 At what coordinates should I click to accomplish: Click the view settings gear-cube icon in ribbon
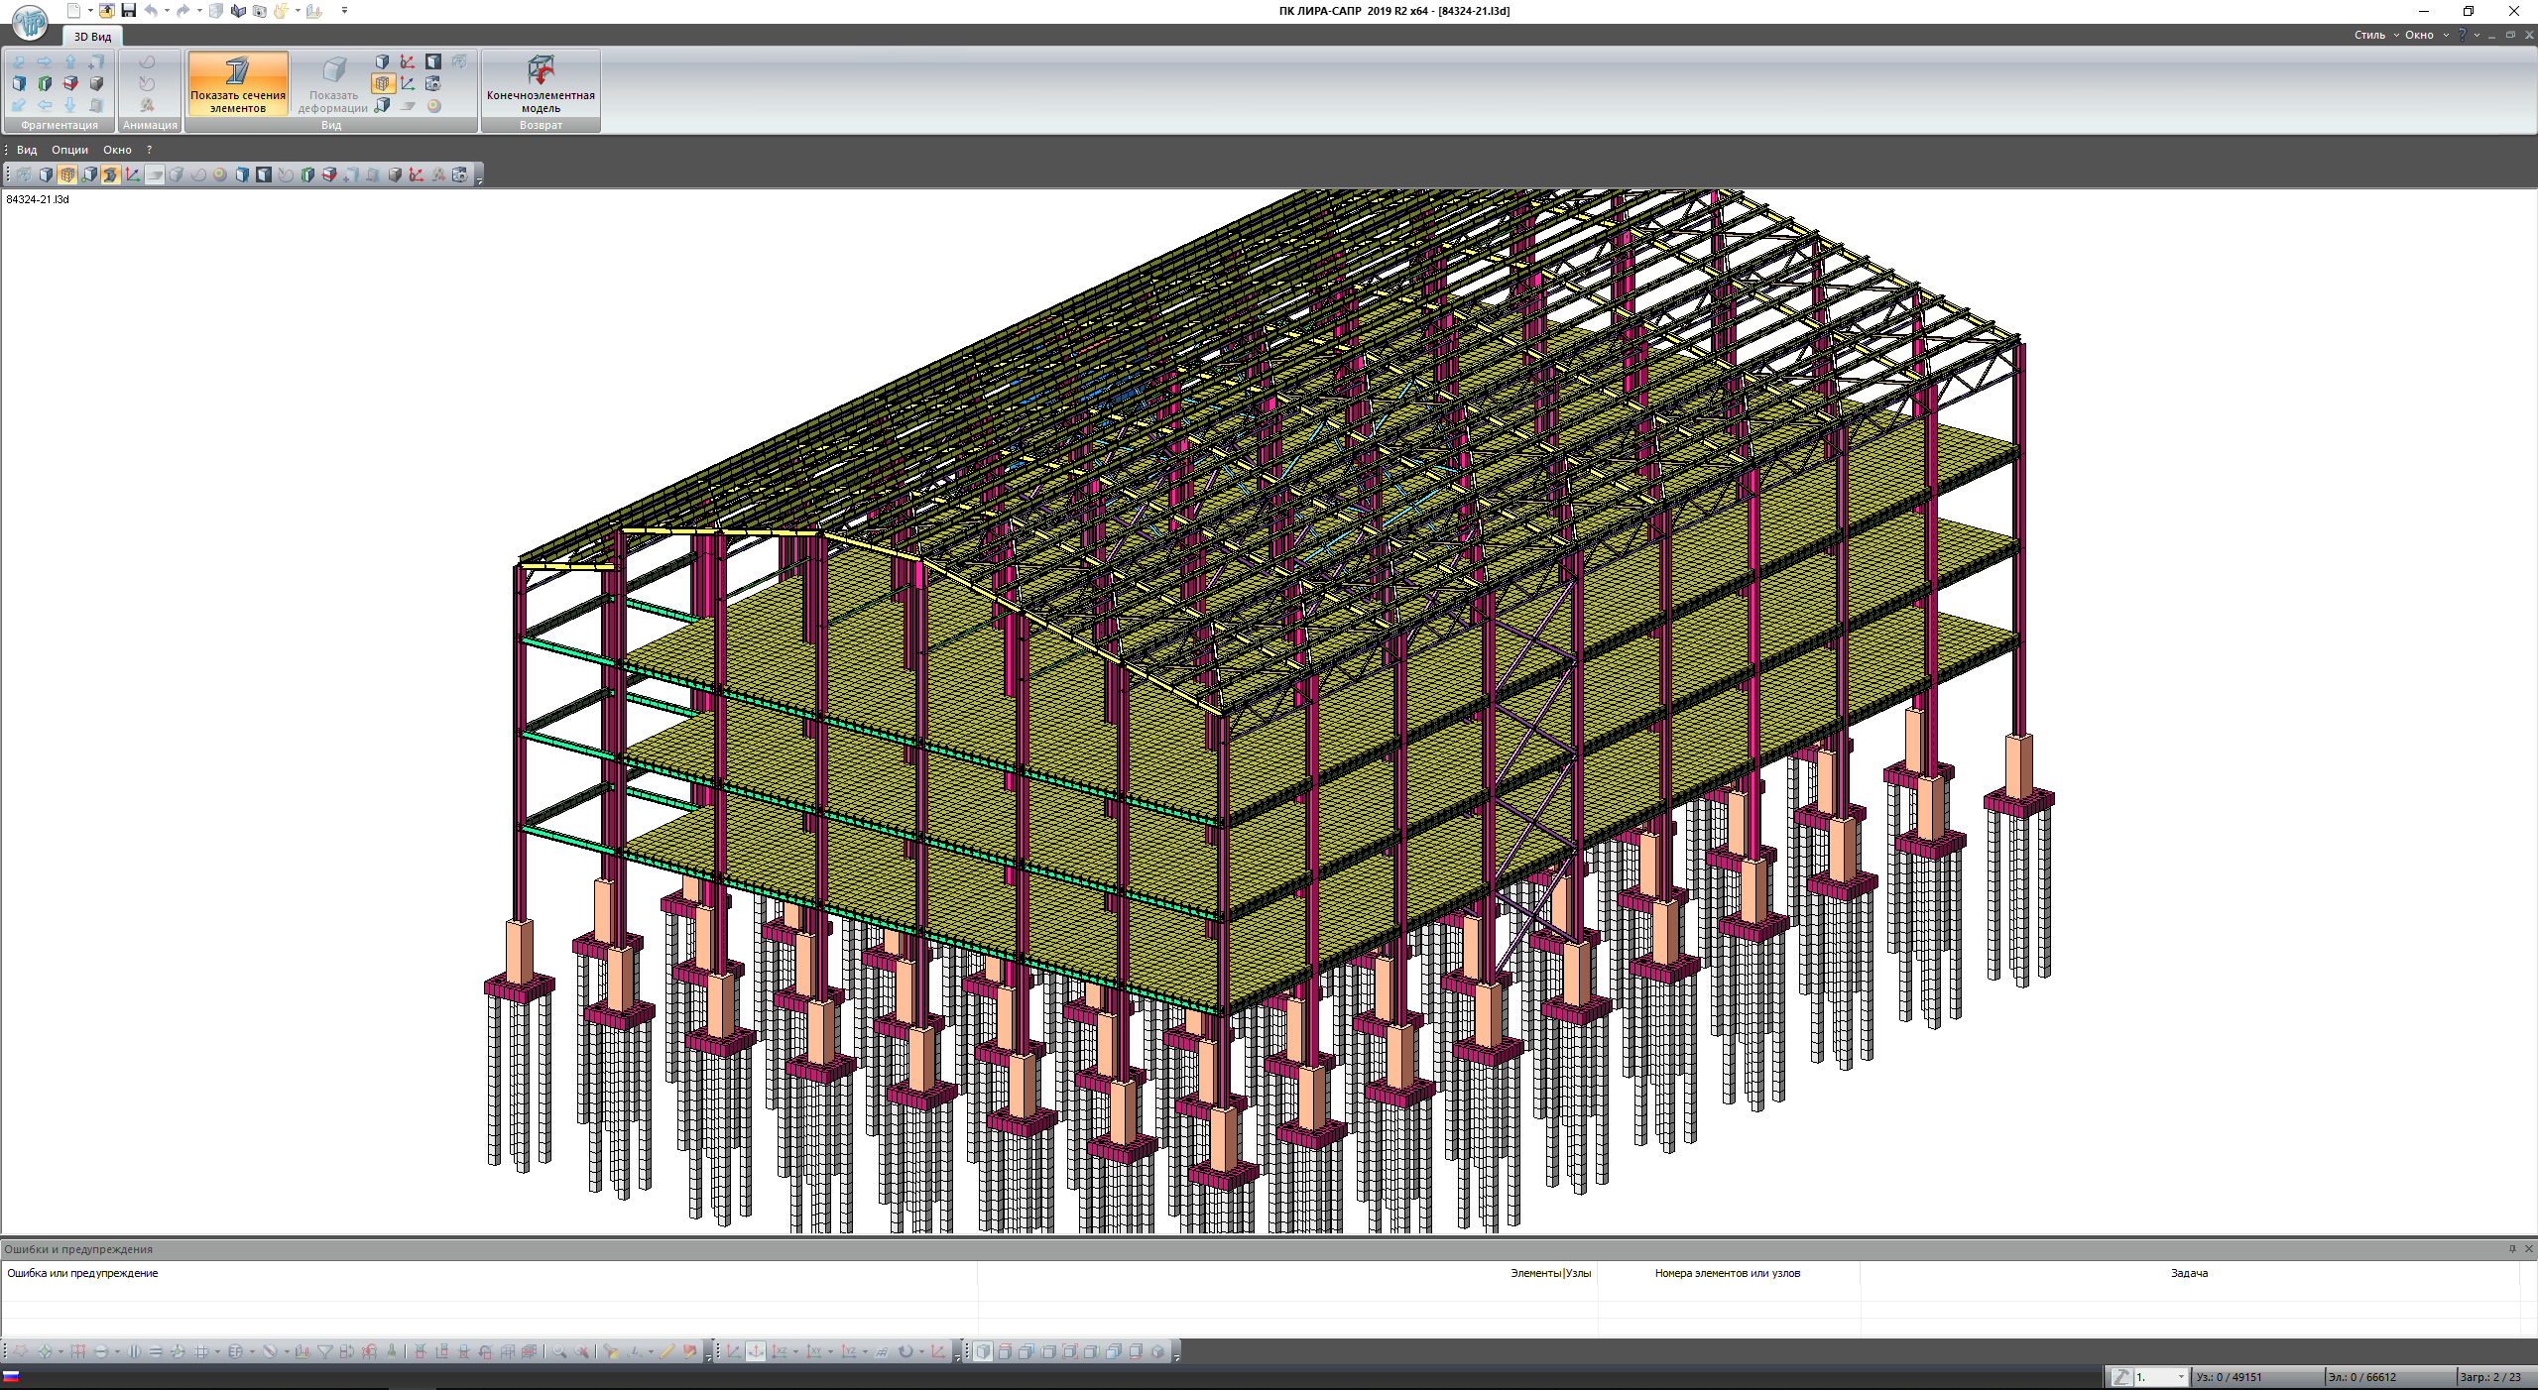point(433,83)
